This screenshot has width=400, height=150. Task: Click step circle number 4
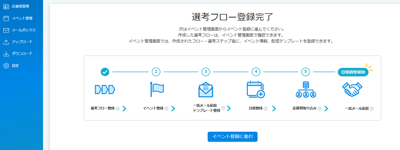(x=256, y=72)
